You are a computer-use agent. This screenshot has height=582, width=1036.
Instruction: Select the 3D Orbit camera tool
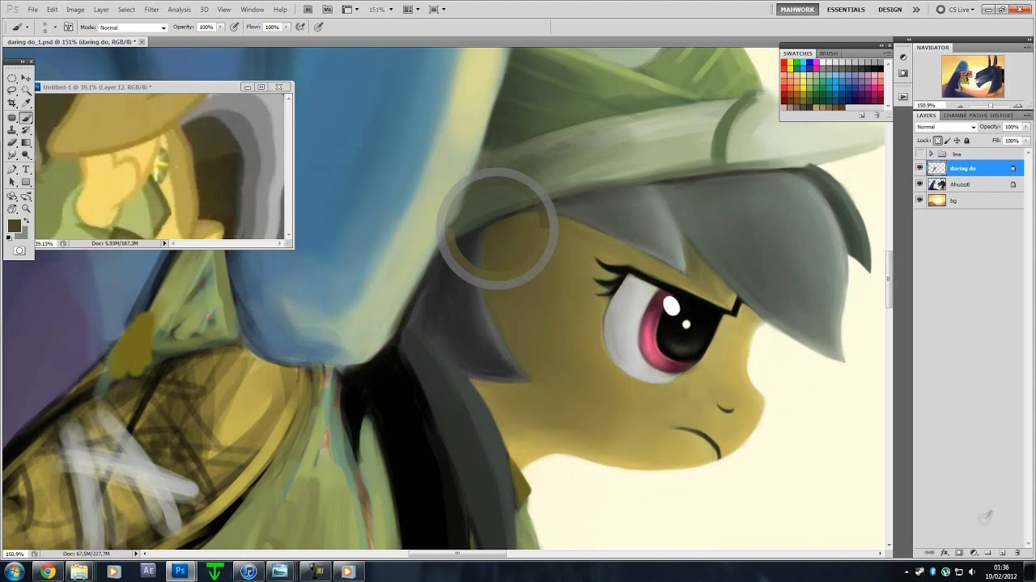pos(26,196)
